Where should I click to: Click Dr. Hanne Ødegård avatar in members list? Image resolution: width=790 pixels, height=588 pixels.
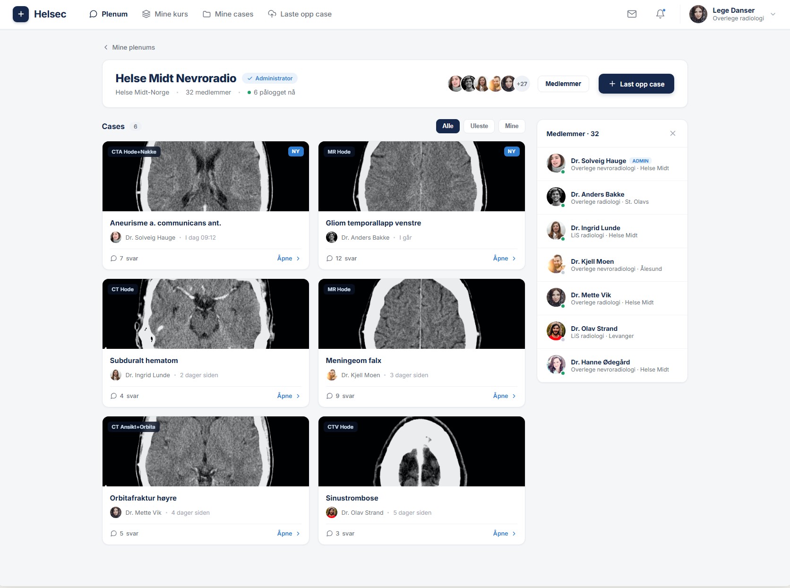click(556, 364)
